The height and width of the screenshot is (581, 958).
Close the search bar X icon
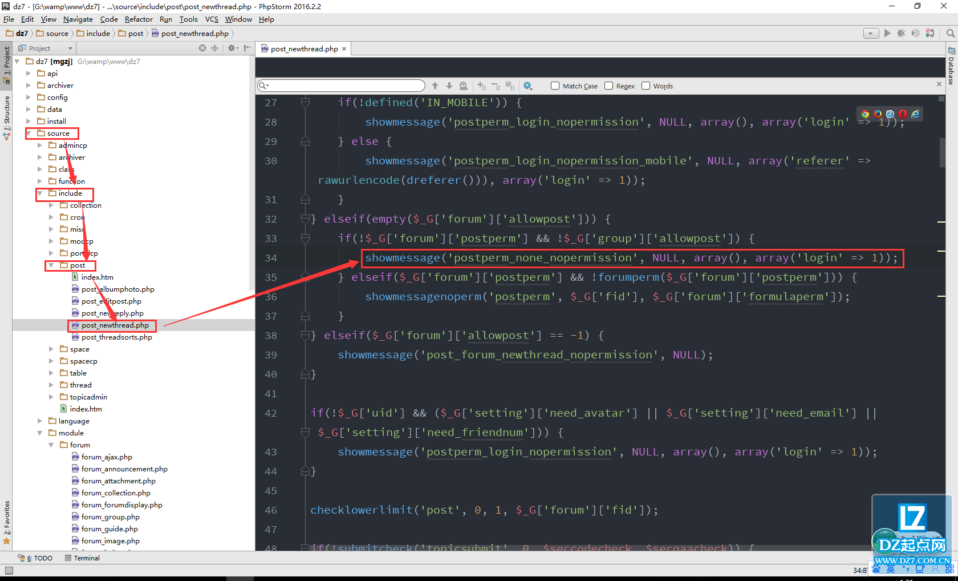(x=939, y=84)
